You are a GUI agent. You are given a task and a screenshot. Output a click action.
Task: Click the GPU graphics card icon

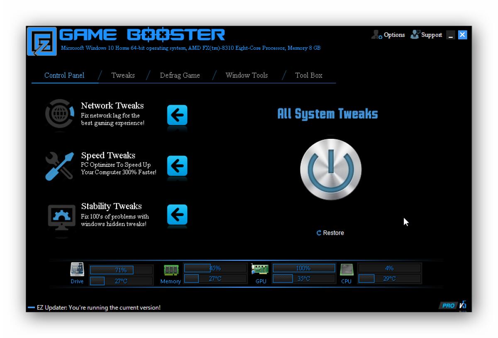tap(261, 269)
